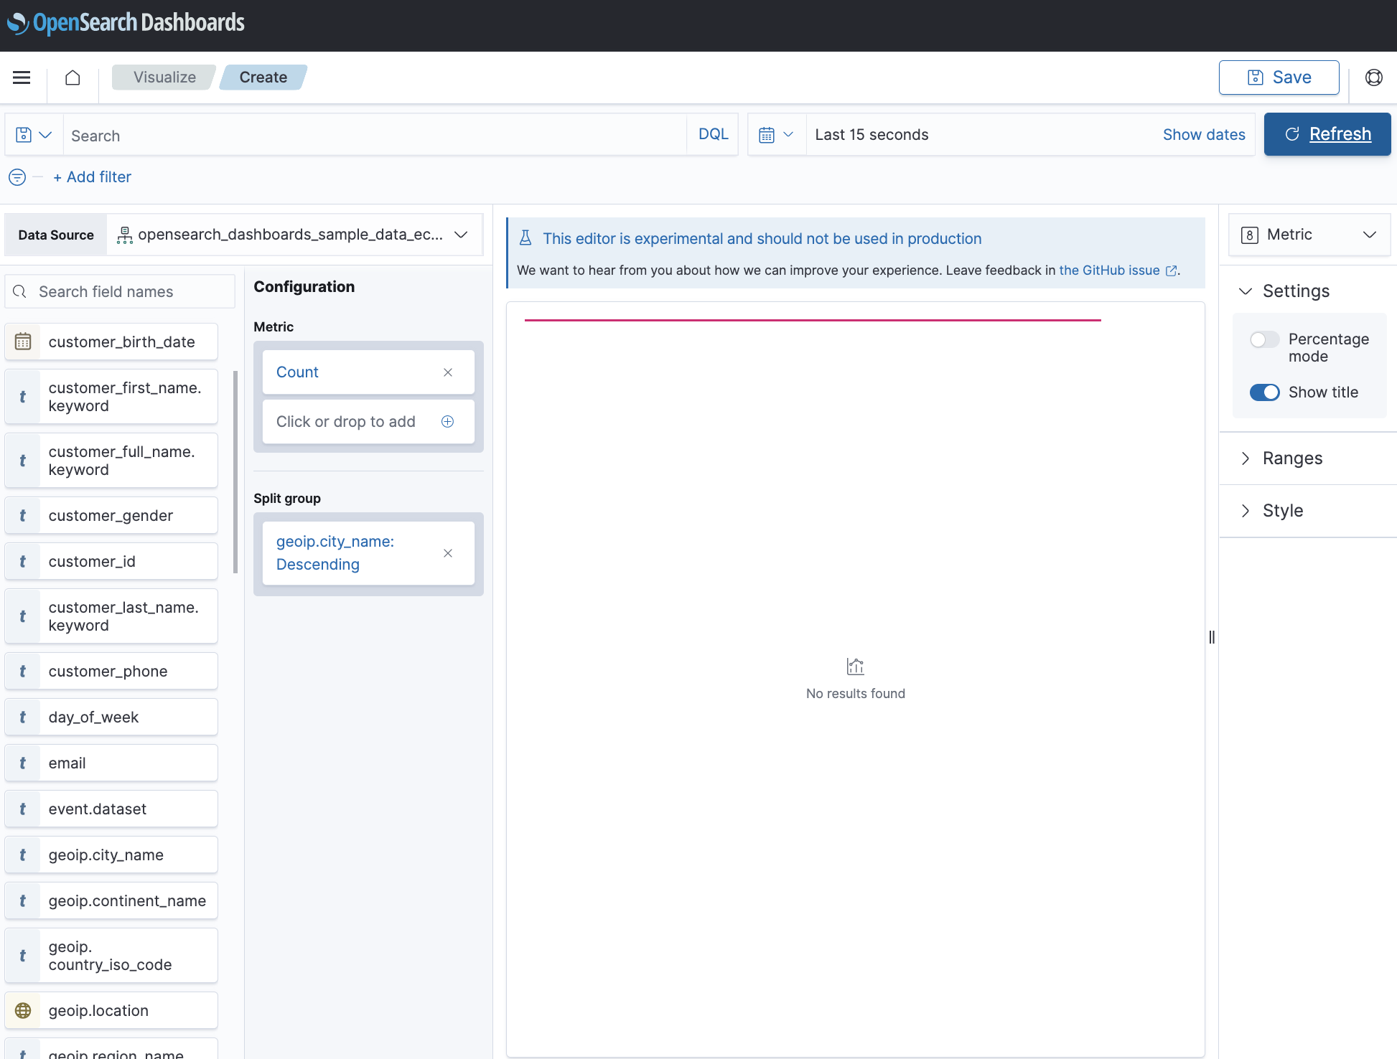This screenshot has width=1397, height=1059.
Task: Click the email field type icon
Action: click(23, 763)
